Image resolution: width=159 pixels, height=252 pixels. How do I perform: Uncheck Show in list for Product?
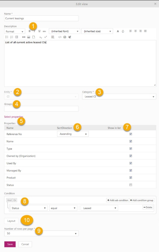tap(131, 178)
